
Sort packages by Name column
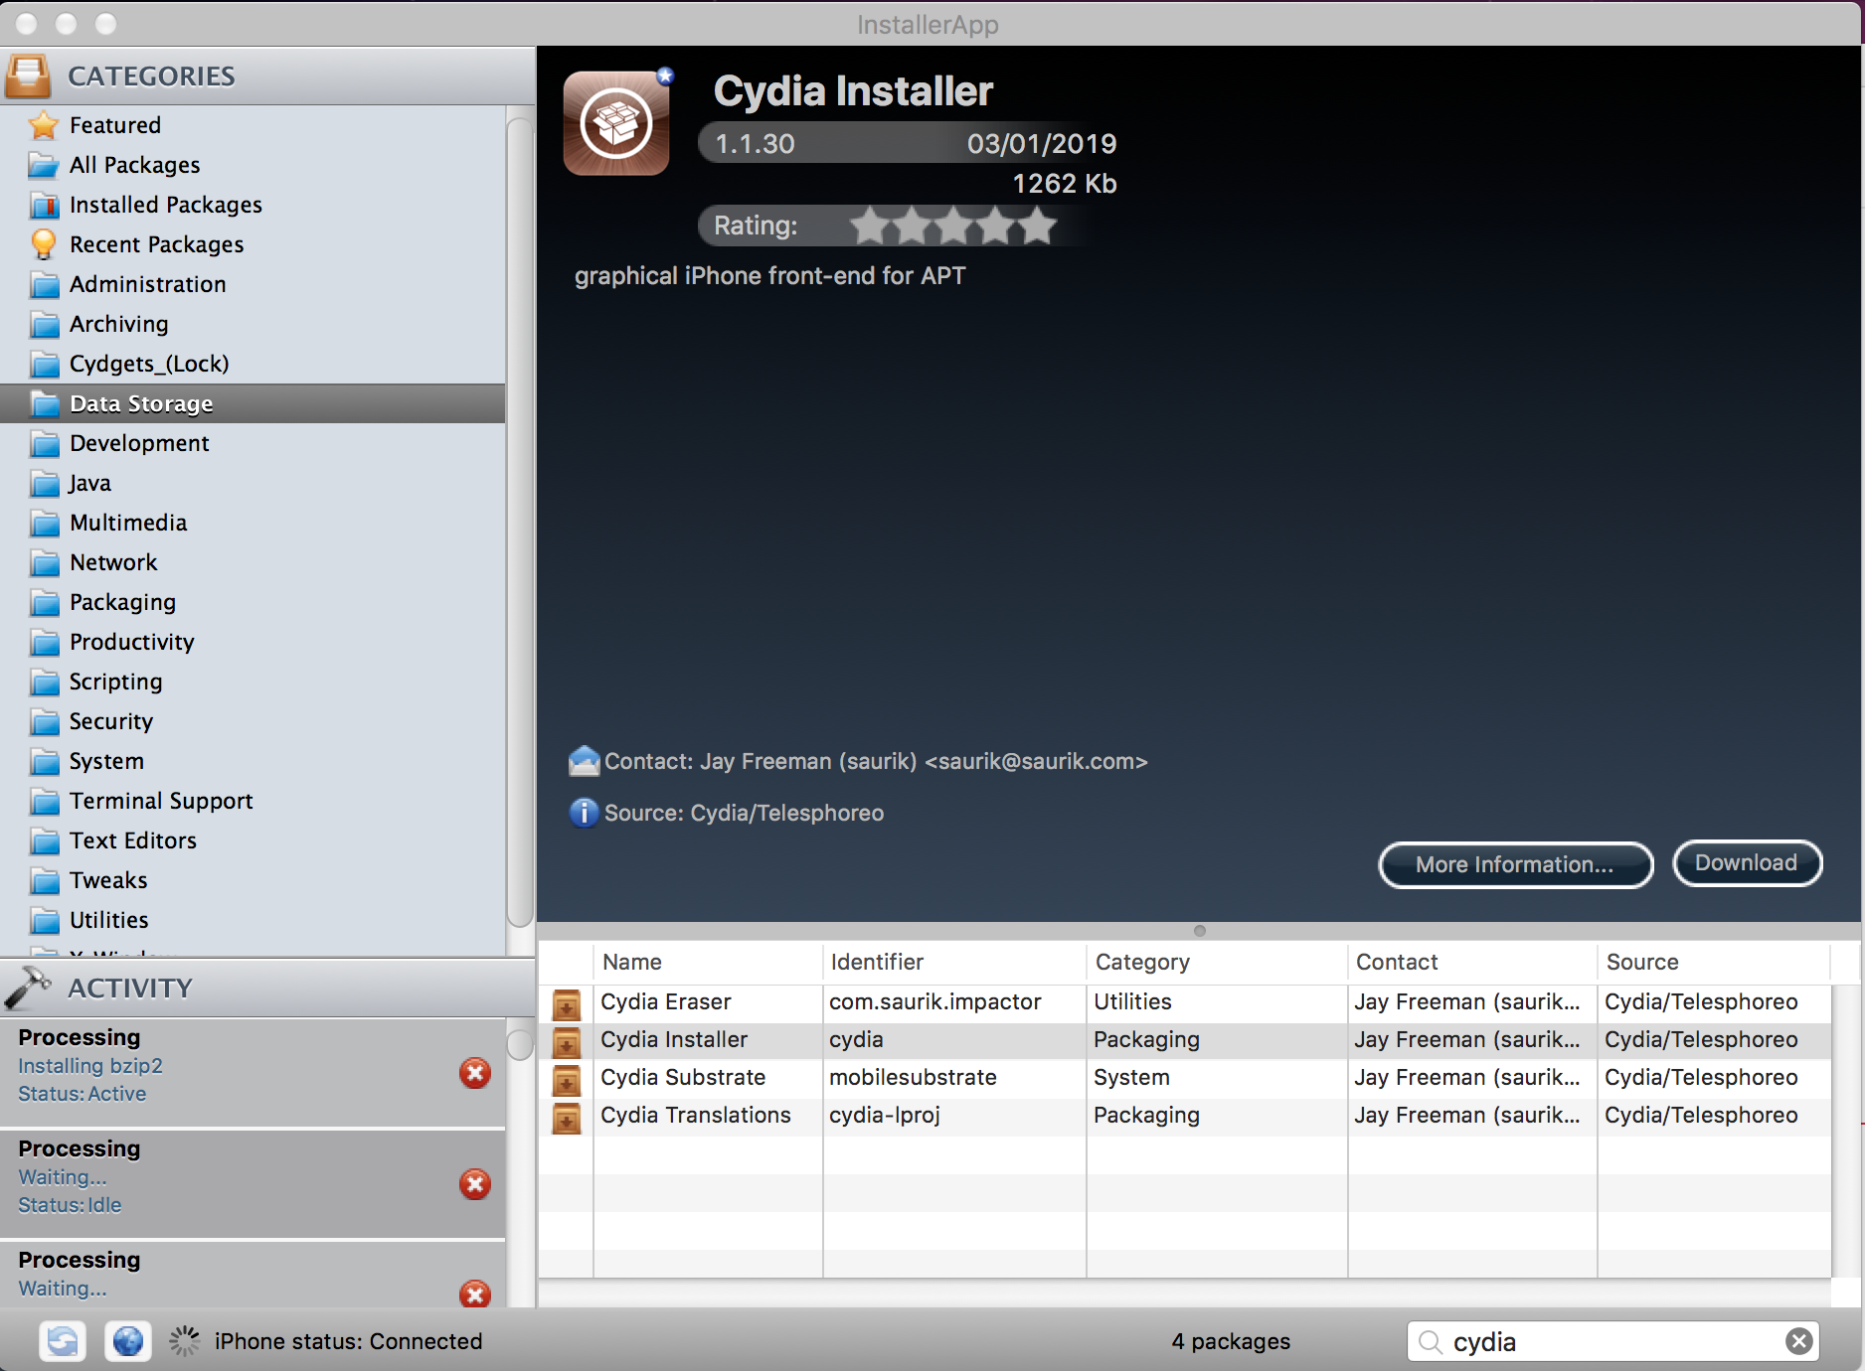tap(708, 962)
